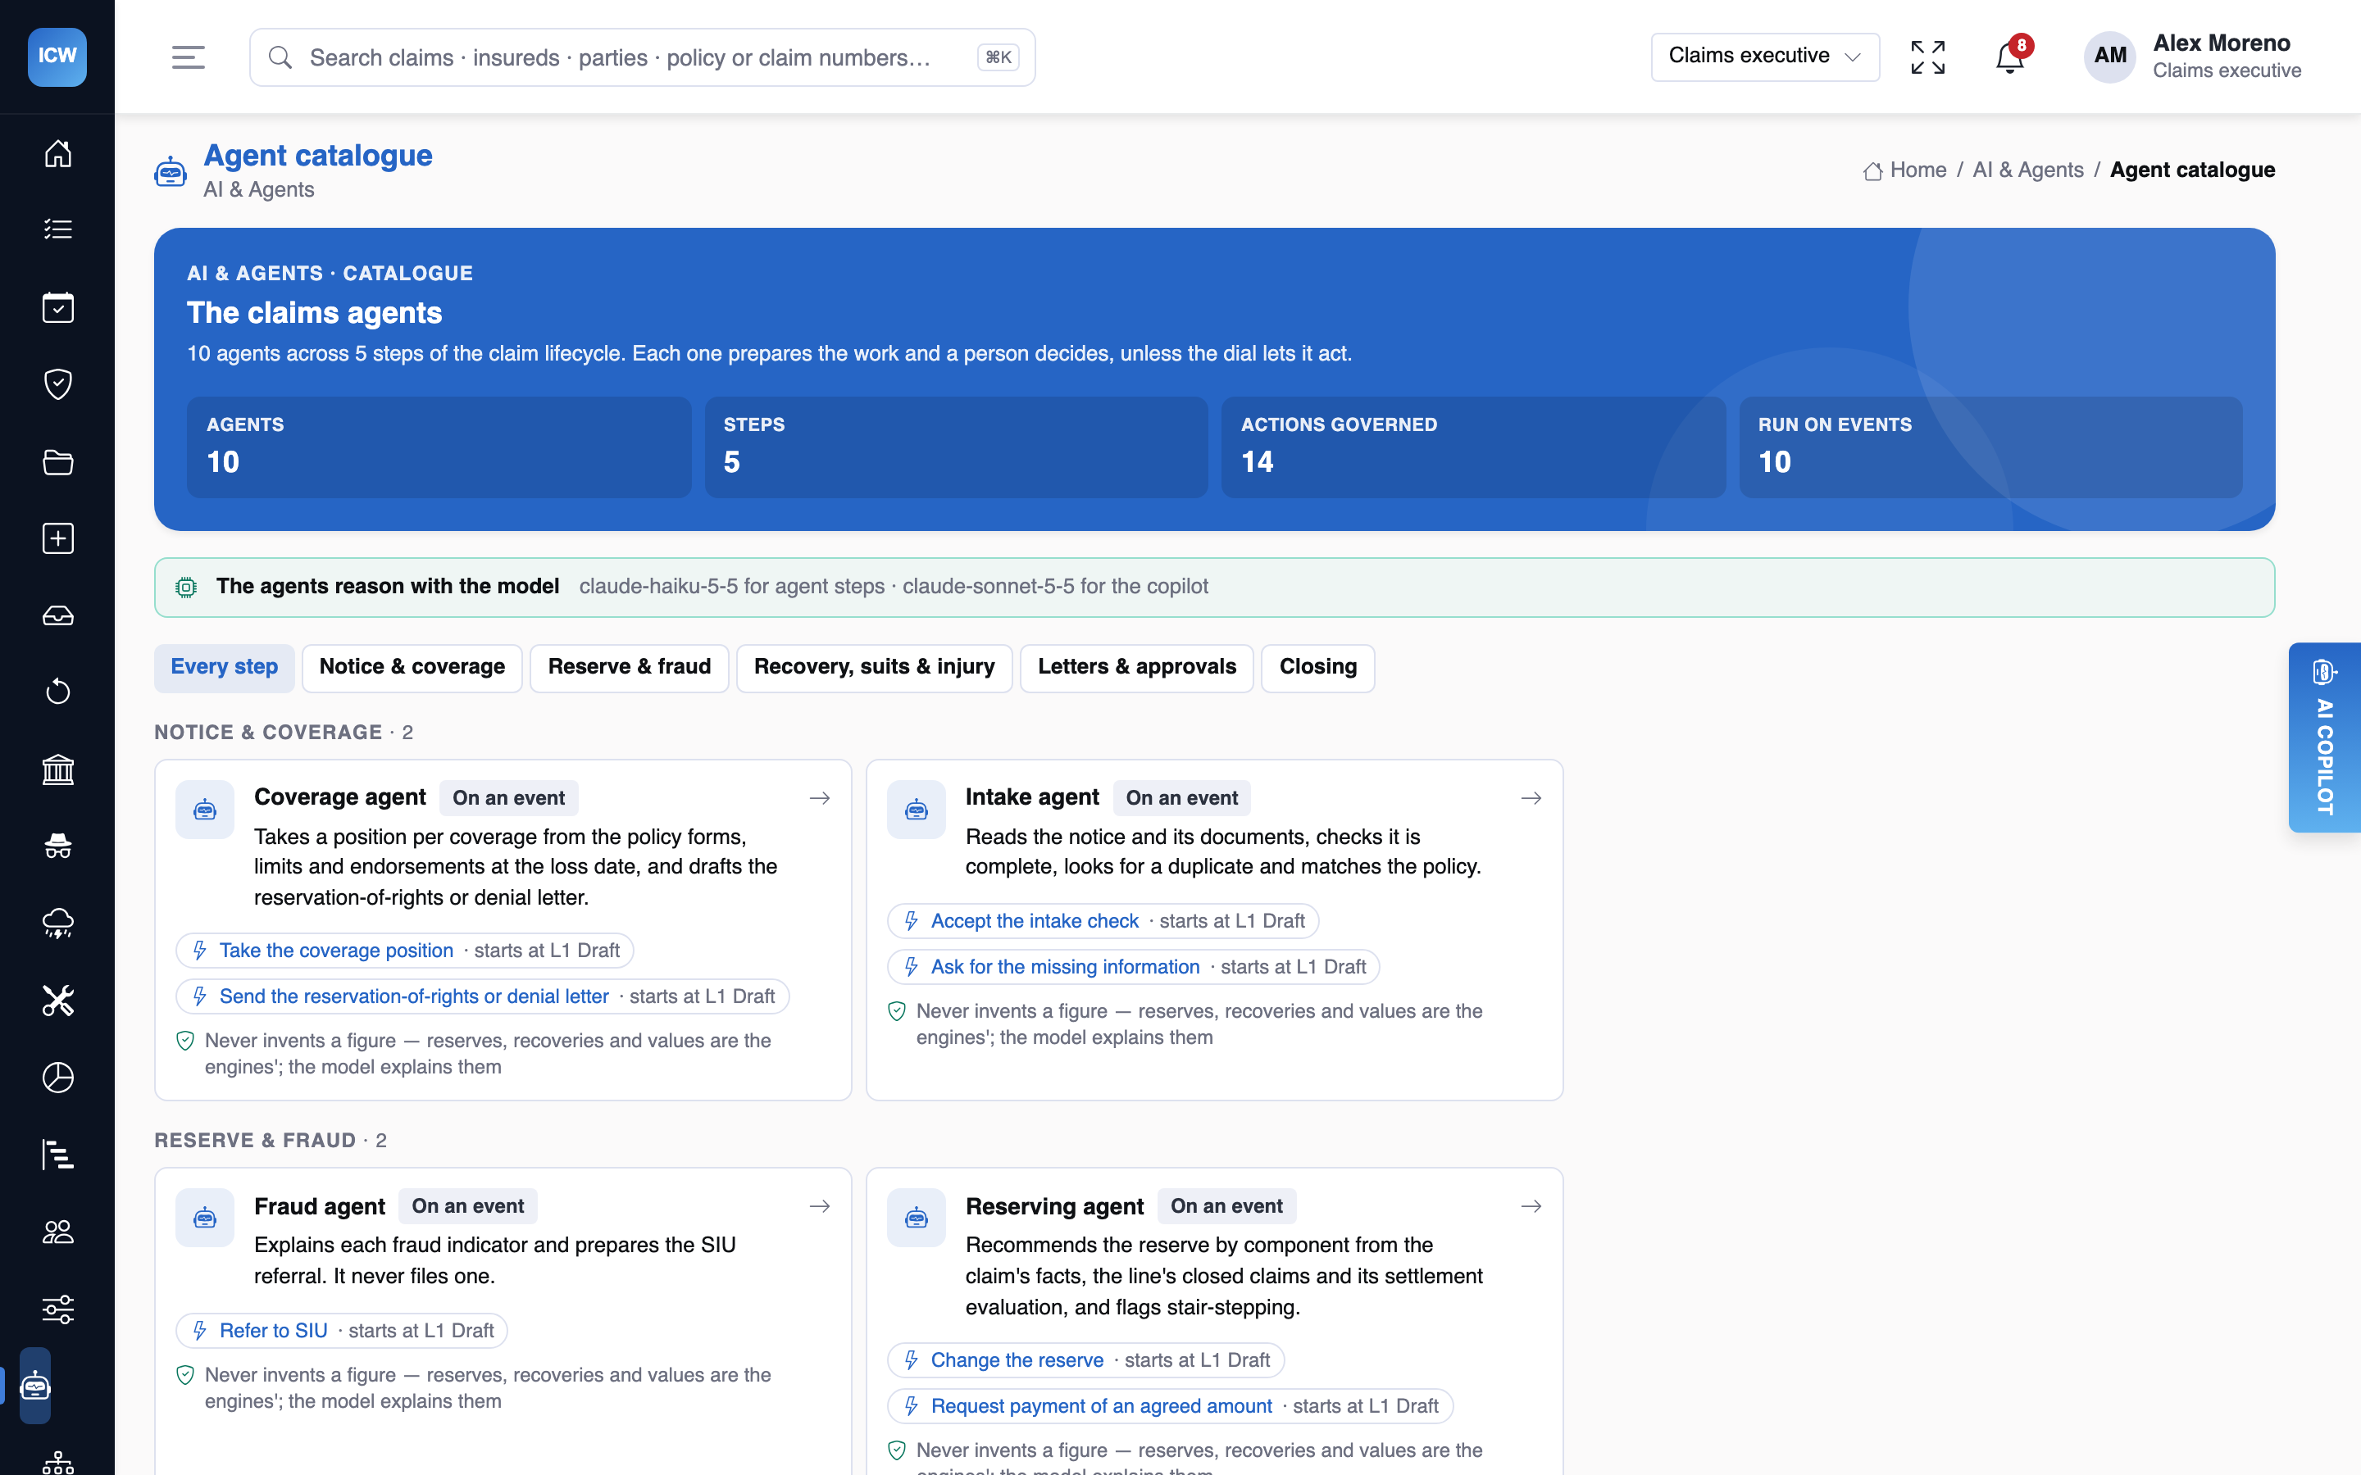Screen dimensions: 2361x1475
Task: Open the people team icon in the sidebar
Action: coord(57,1231)
